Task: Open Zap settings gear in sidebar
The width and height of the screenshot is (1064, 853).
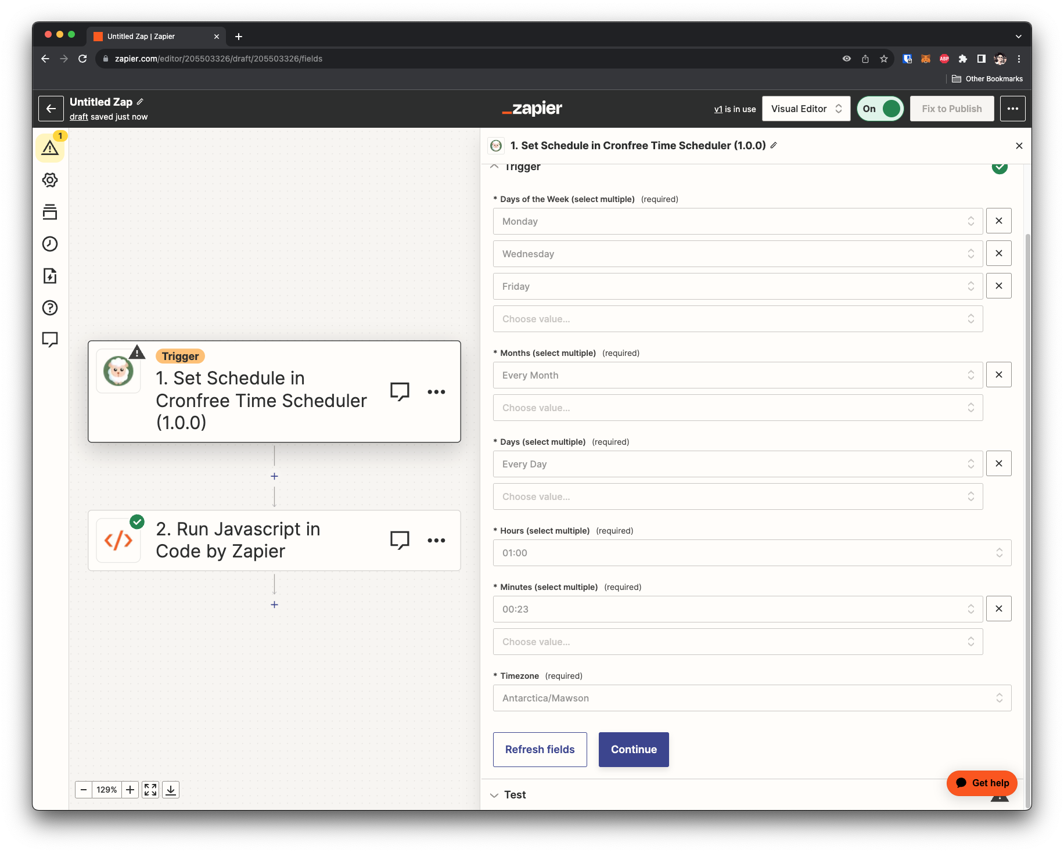Action: (x=50, y=180)
